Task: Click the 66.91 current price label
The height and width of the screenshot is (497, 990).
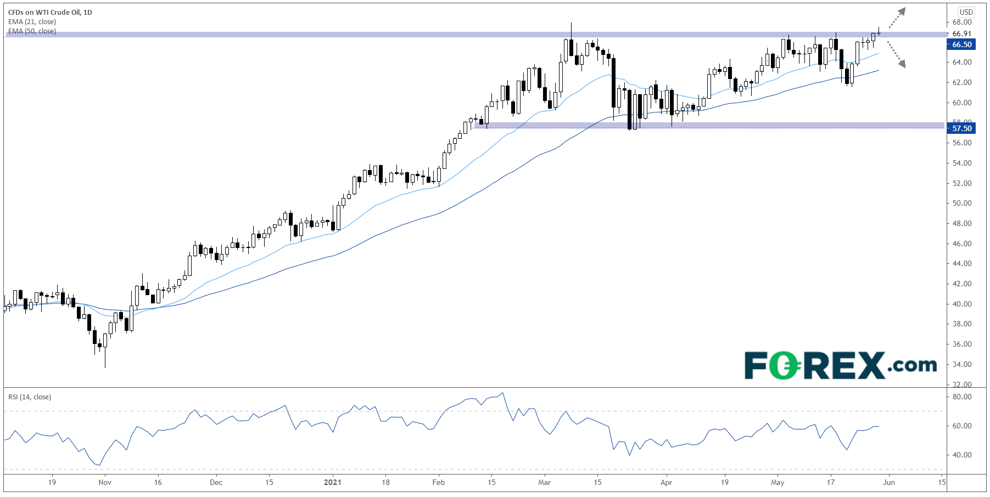Action: click(961, 33)
